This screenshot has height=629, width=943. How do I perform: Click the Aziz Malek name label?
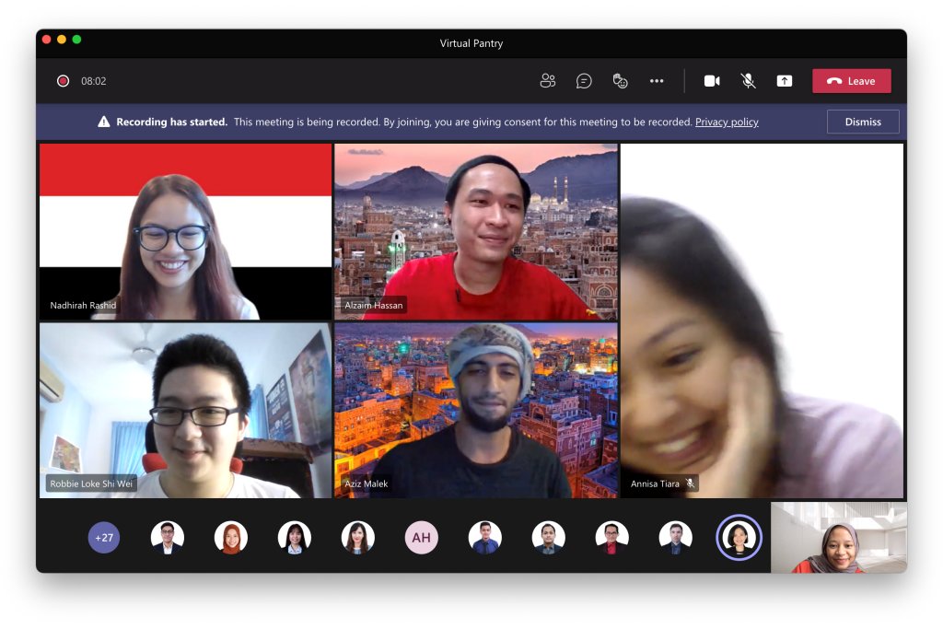(x=367, y=483)
